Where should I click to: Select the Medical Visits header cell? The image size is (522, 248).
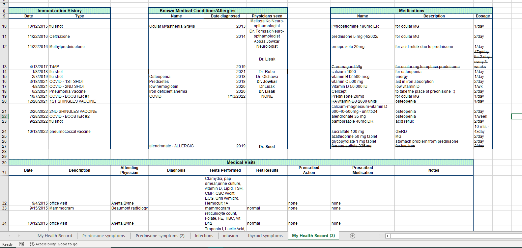tap(241, 162)
